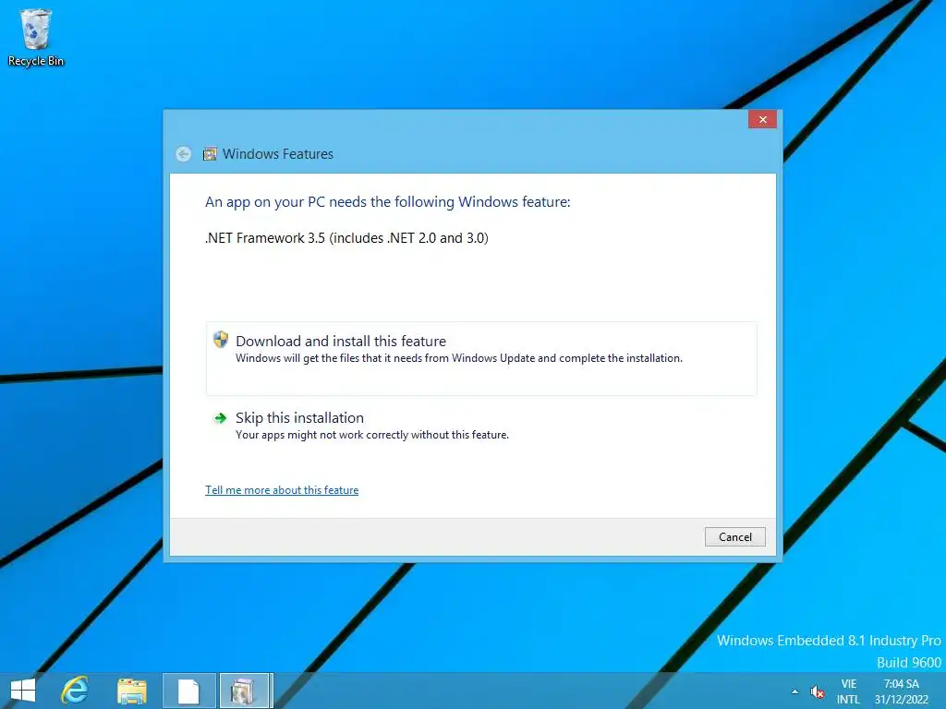Open File Explorer from taskbar

click(131, 691)
